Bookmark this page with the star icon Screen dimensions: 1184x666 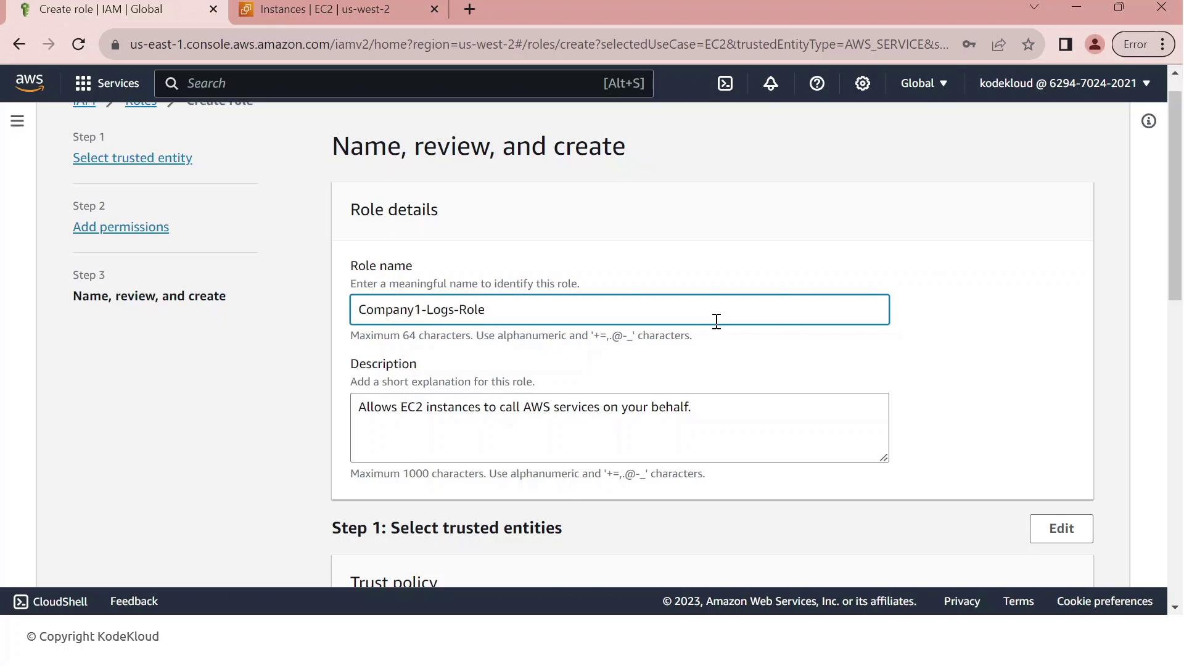click(1028, 44)
